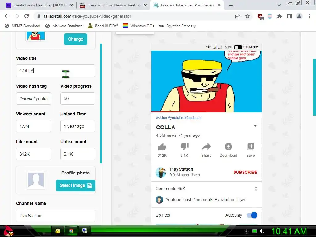Open the new tab plus button
The width and height of the screenshot is (316, 237).
point(231,5)
